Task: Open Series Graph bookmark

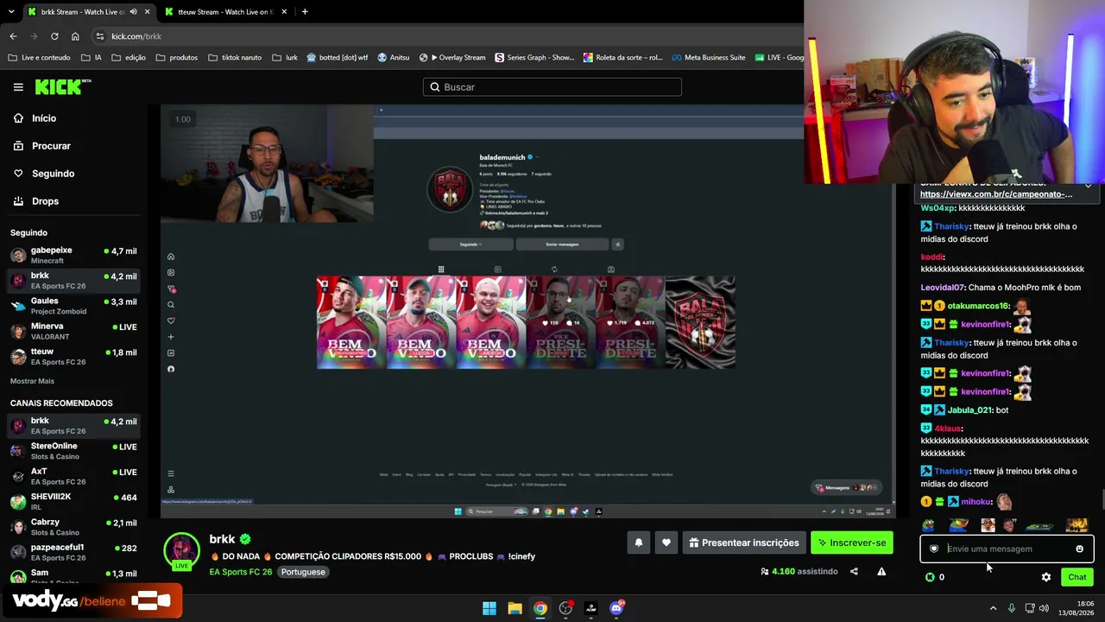Action: click(534, 58)
